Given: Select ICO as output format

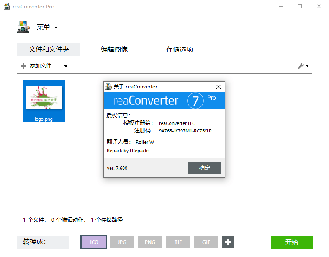Looking at the screenshot, I should click(x=94, y=242).
